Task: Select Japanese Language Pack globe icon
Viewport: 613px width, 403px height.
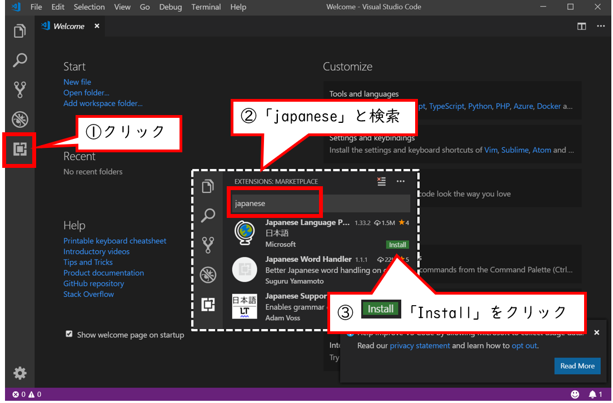Action: pos(245,233)
